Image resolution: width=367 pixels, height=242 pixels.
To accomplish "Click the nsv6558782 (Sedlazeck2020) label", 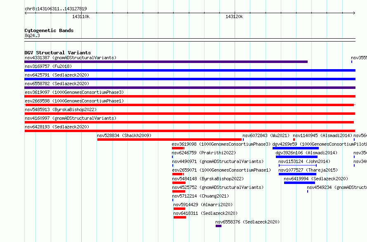I will 57,84.
